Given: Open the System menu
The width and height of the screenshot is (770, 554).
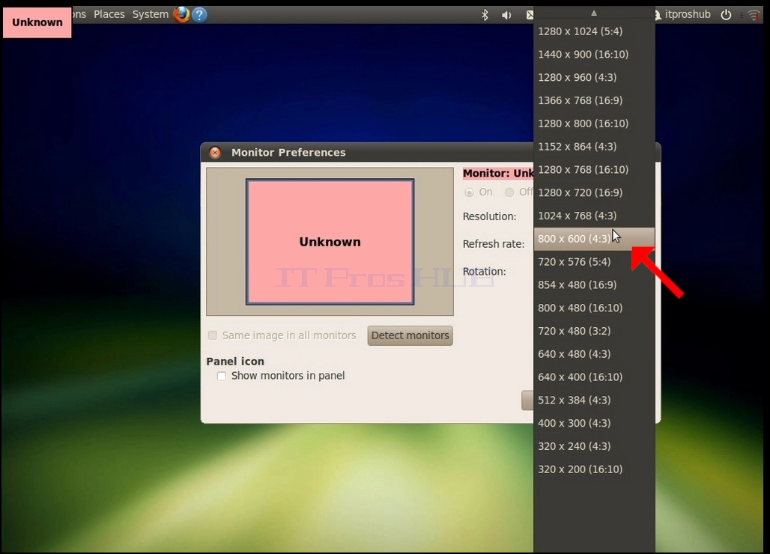Looking at the screenshot, I should [151, 14].
